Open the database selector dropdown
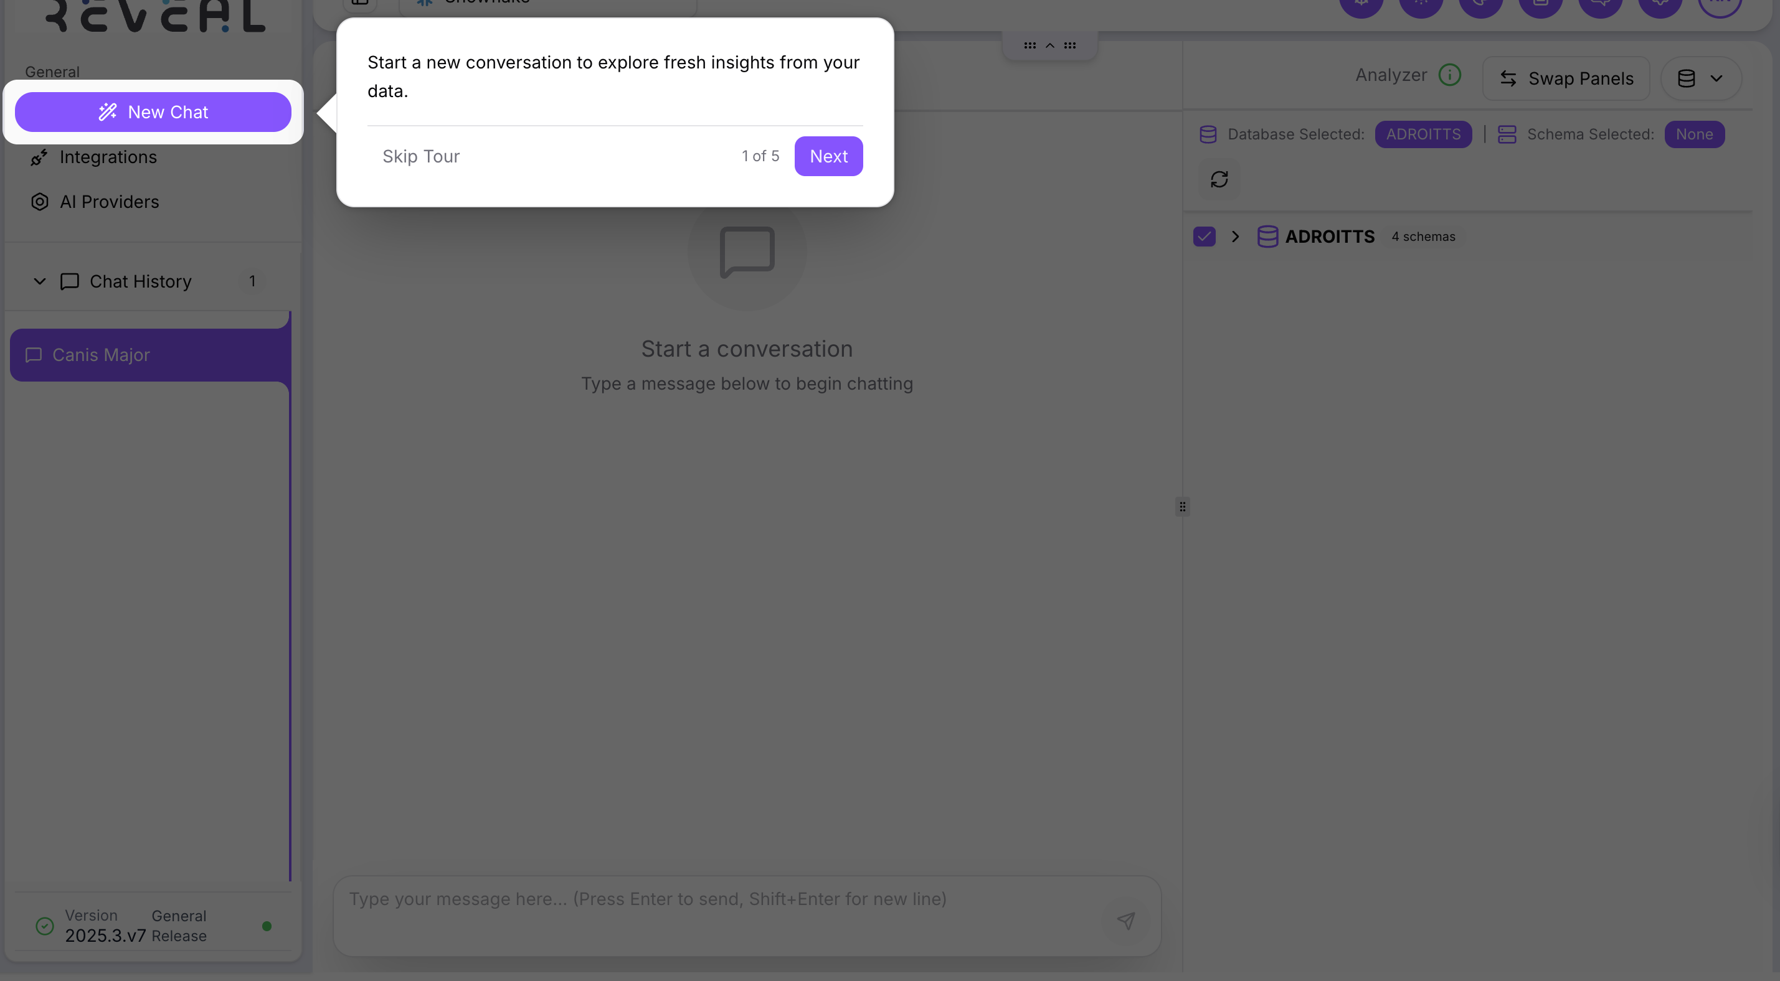Viewport: 1780px width, 981px height. (1700, 79)
